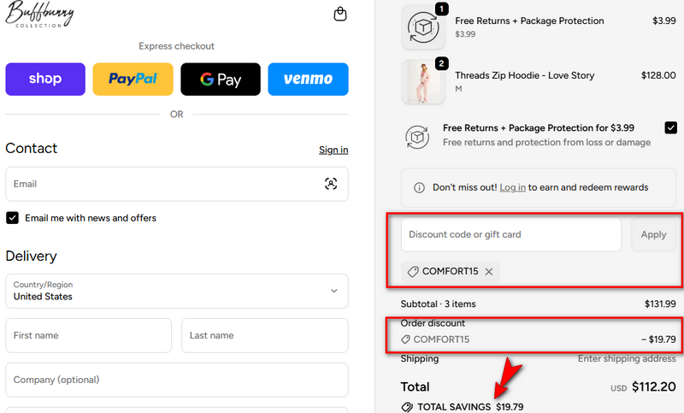Viewport: 684px width, 413px height.
Task: Remove the COMFORT15 discount code tag
Action: (x=489, y=272)
